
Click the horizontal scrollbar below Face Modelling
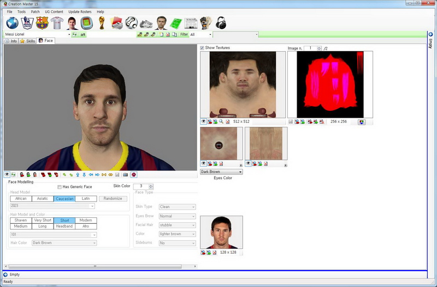(x=101, y=266)
